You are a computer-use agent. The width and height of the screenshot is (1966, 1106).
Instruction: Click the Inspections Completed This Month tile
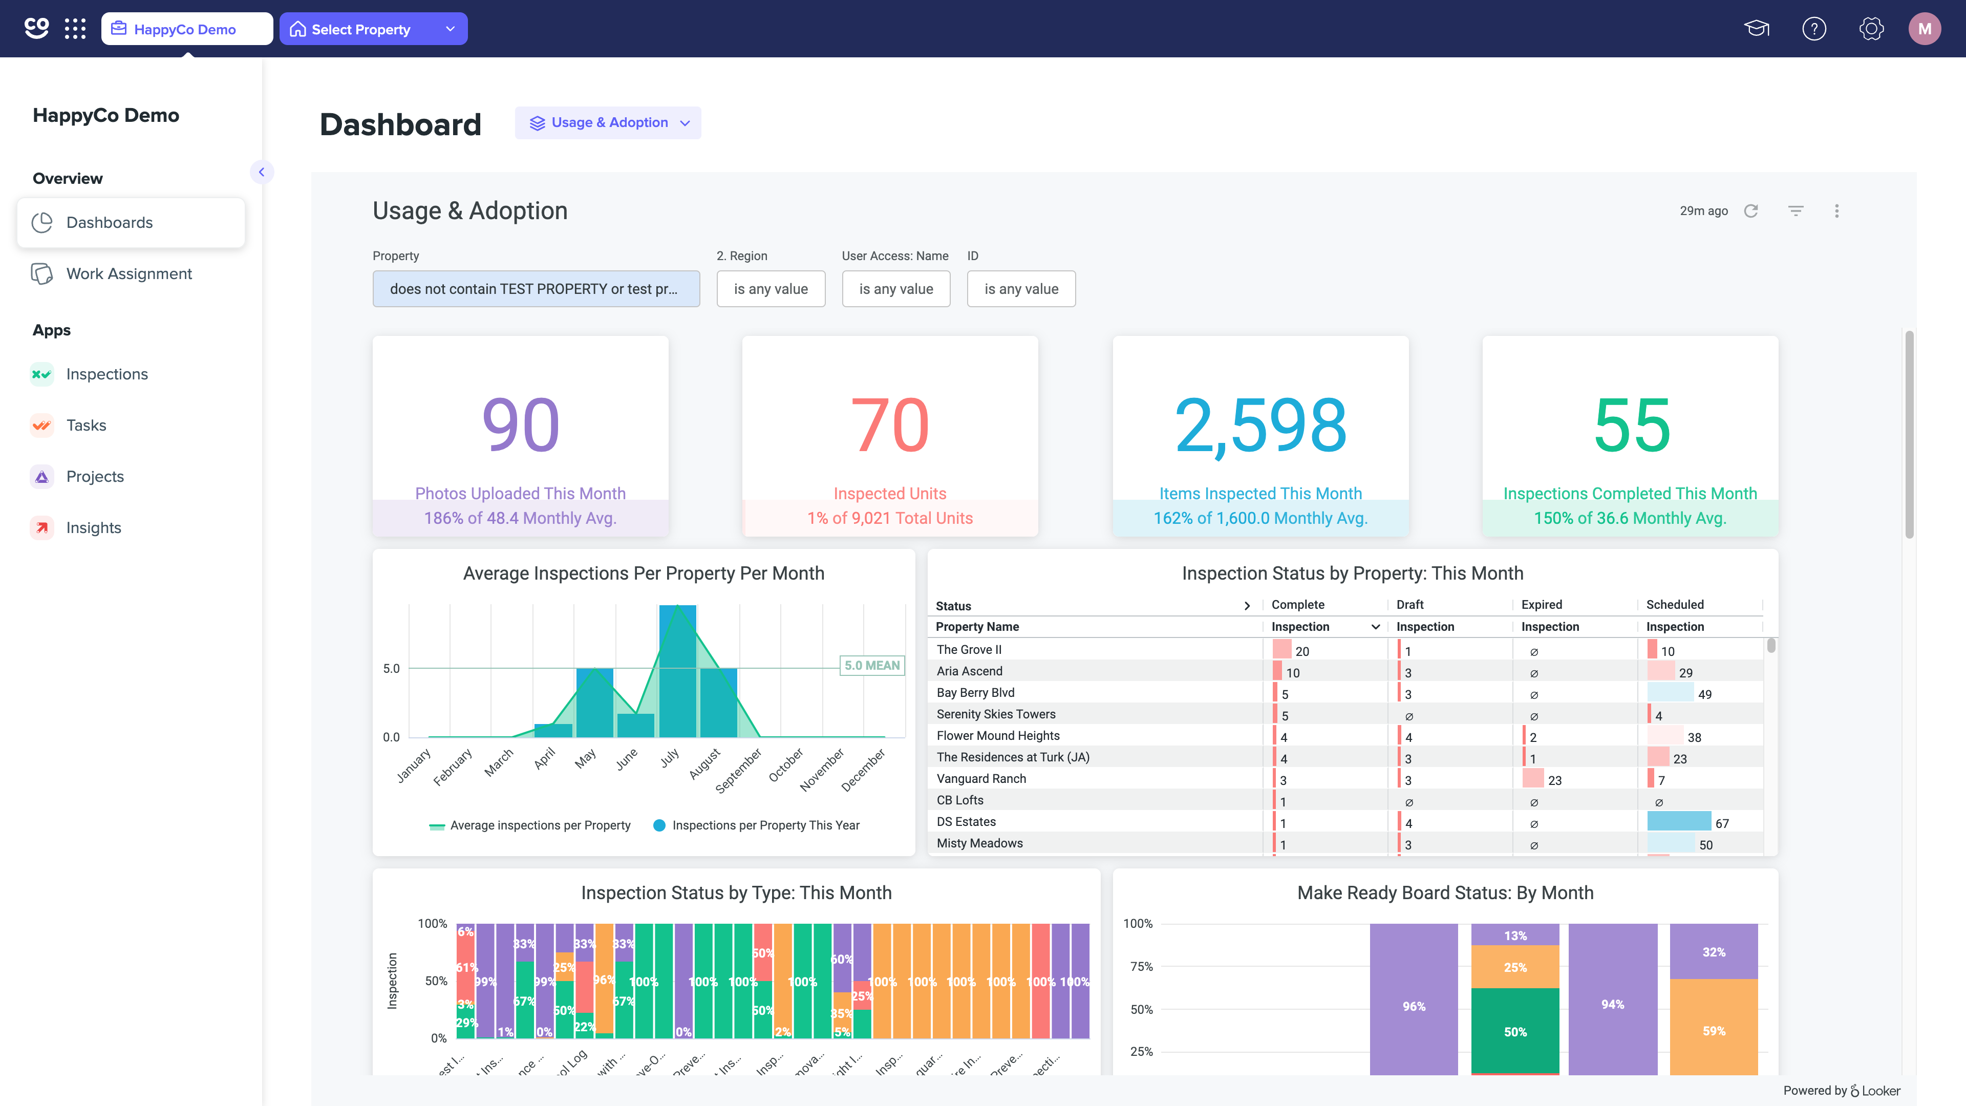1630,436
